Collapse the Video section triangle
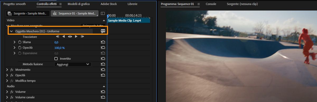Viewport: 317px width, 102px height. [x=104, y=20]
